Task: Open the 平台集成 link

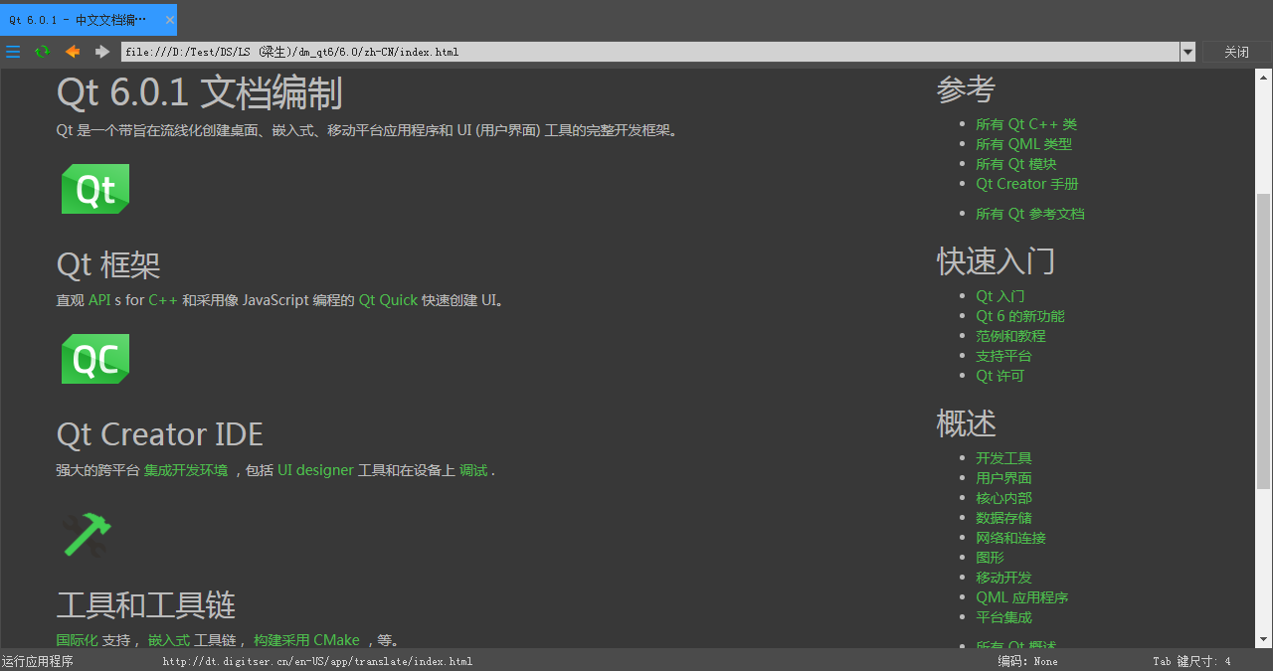Action: pos(1003,617)
